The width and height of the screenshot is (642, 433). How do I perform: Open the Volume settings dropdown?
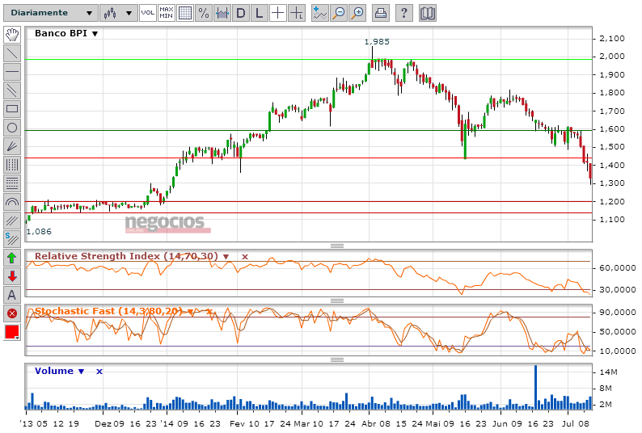(81, 372)
